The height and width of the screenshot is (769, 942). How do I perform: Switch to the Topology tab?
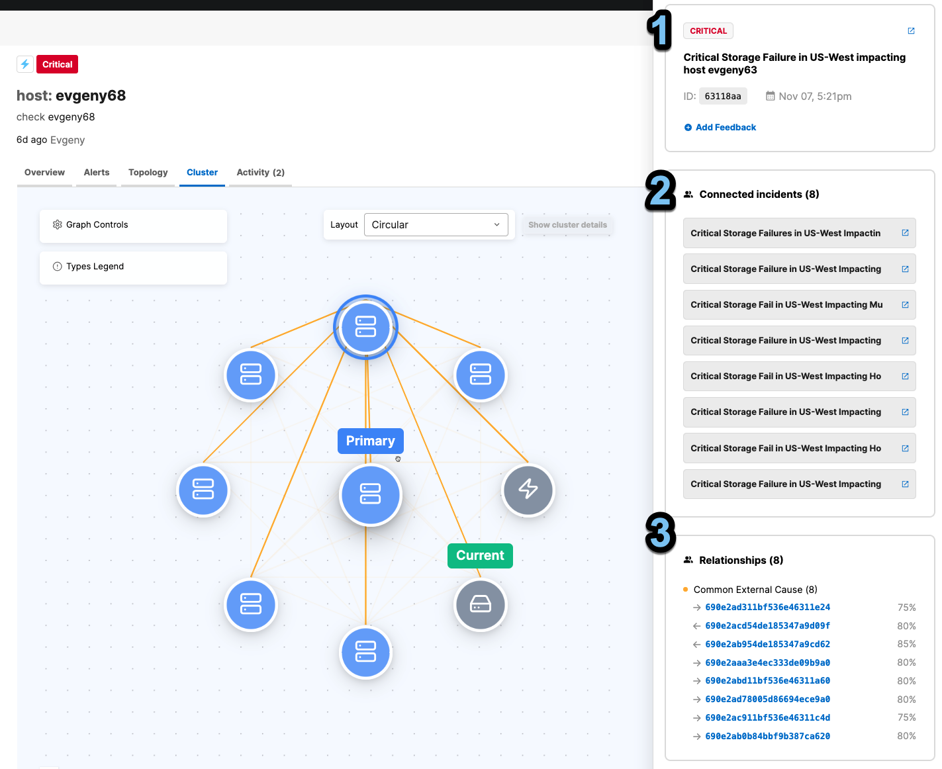point(147,172)
